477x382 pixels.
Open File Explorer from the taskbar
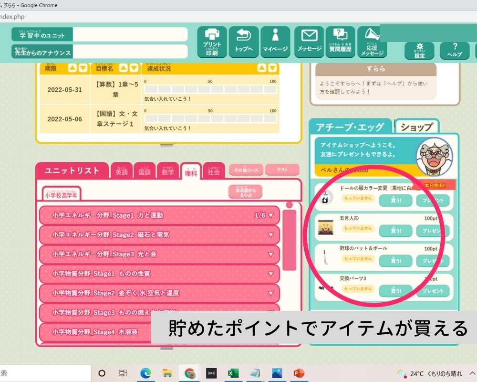pos(167,373)
